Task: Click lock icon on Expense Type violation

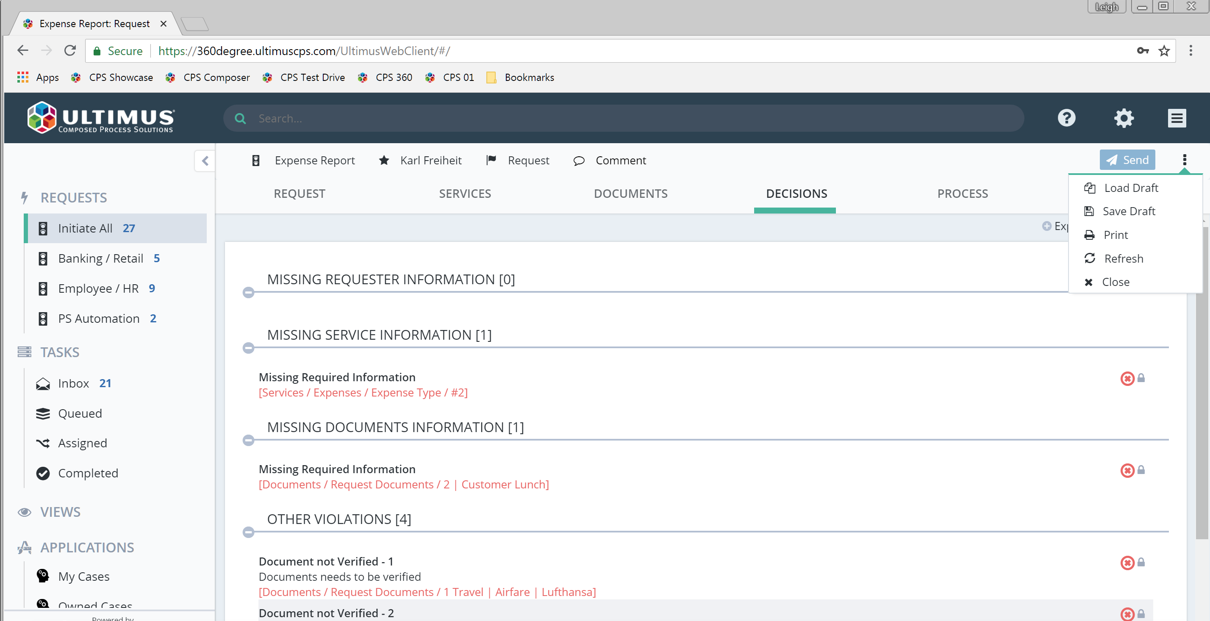Action: 1141,378
